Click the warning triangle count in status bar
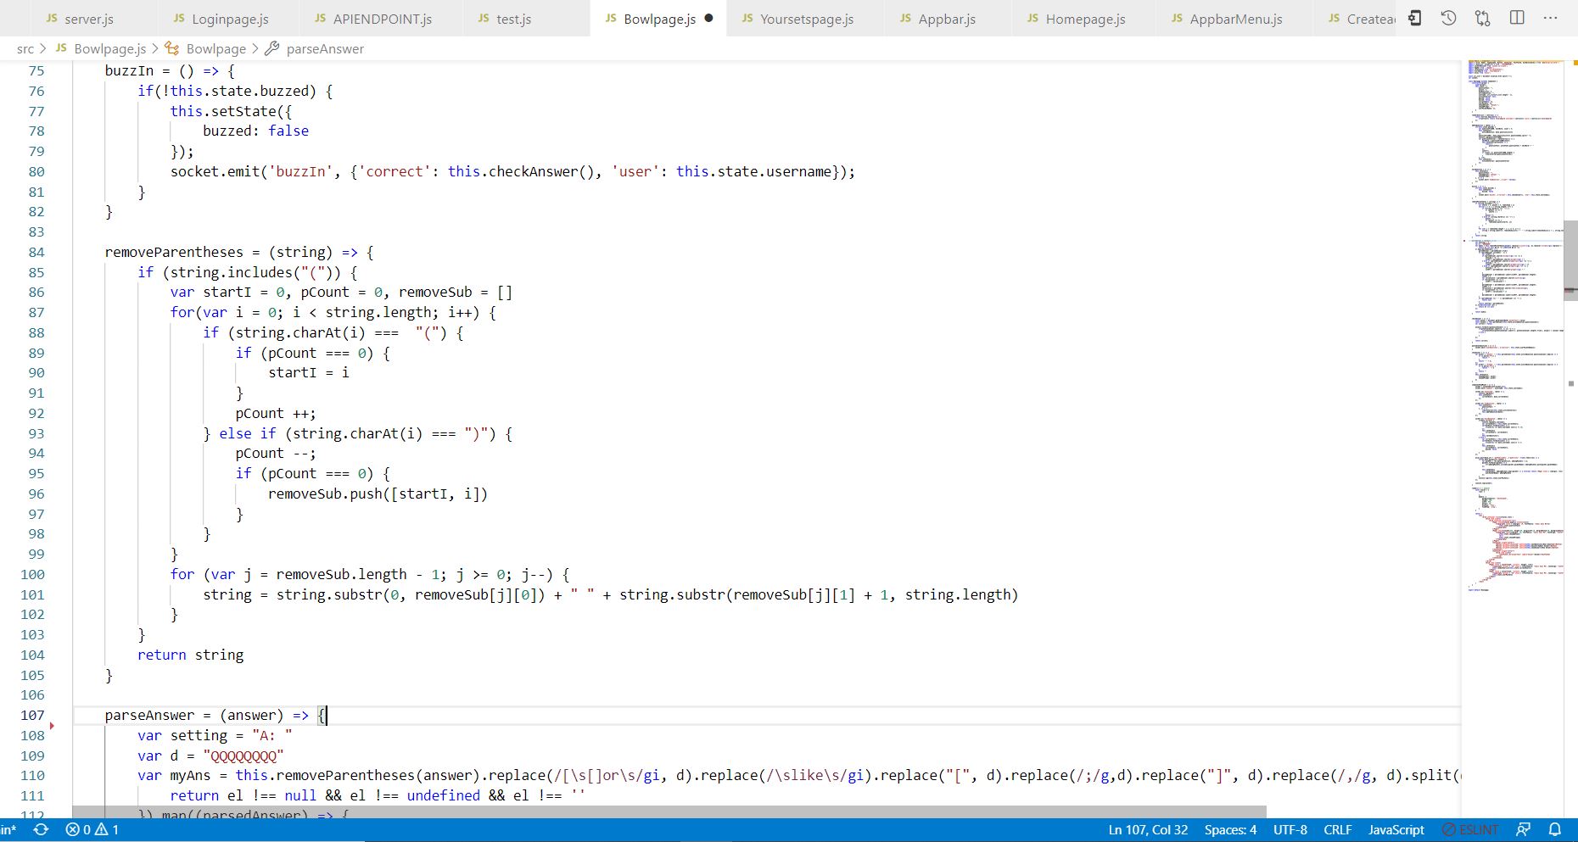This screenshot has width=1578, height=842. click(x=107, y=829)
